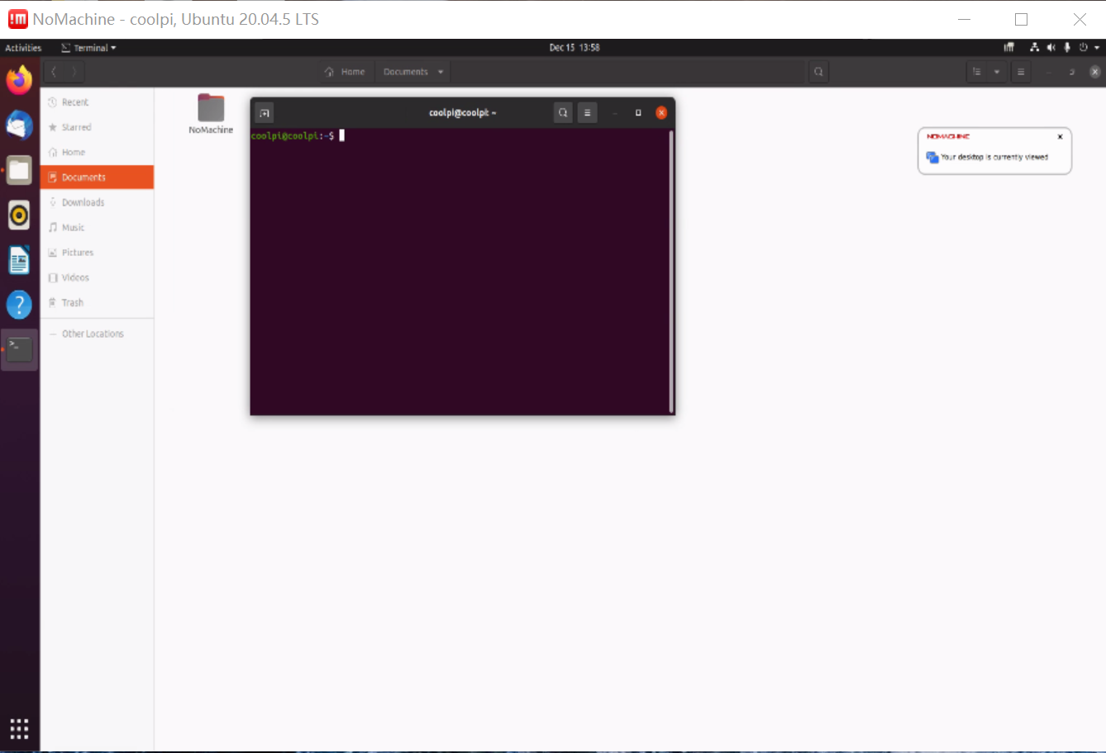This screenshot has height=753, width=1106.
Task: Open the Help icon in dock
Action: [x=19, y=305]
